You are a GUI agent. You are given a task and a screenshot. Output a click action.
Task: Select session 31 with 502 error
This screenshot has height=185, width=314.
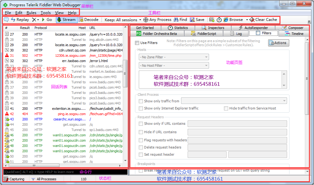tap(64, 56)
